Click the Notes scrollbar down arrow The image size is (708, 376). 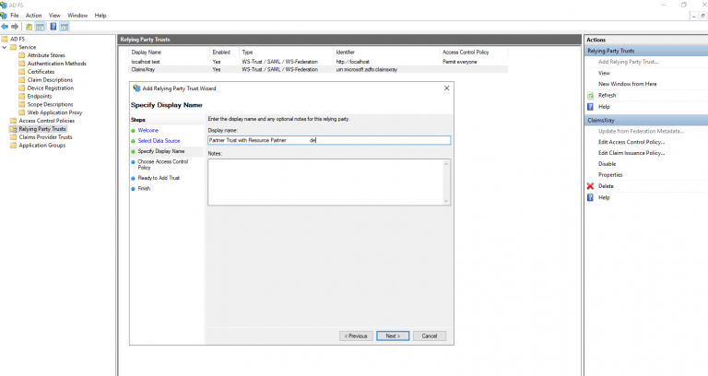click(446, 201)
